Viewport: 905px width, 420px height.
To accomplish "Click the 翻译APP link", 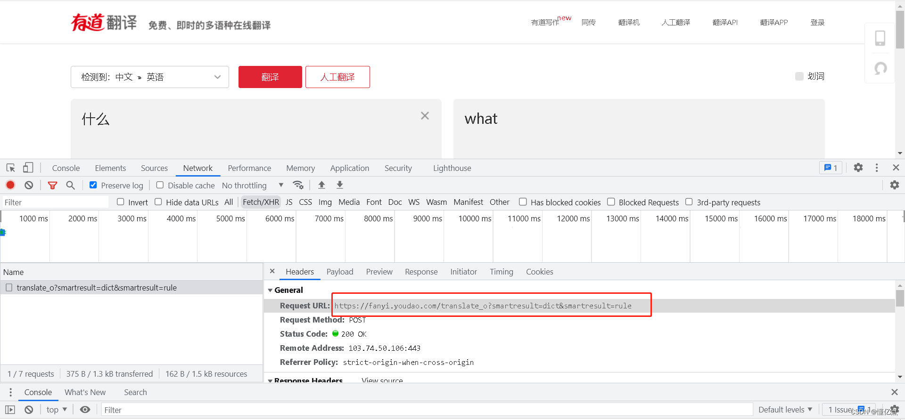I will (x=773, y=22).
